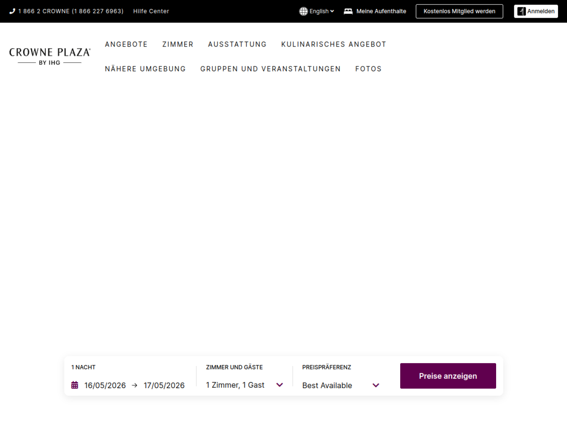Open the Ausstattung menu item
The image size is (567, 425).
point(237,44)
